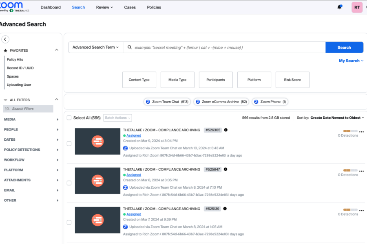Click Zoom icon in Zoom Team Chat chip
367x244 pixels.
[x=148, y=102]
